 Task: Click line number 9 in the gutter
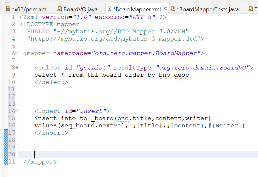[x=14, y=75]
